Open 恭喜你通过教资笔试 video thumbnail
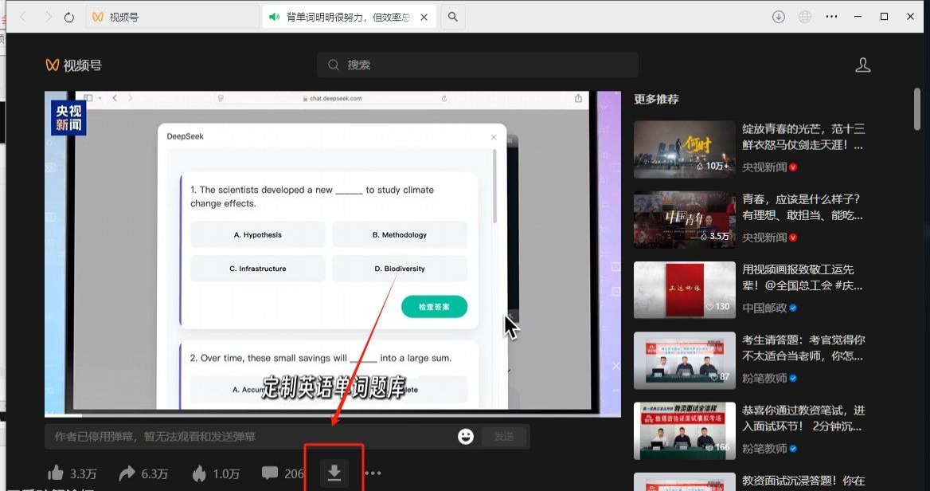This screenshot has height=491, width=930. click(x=685, y=431)
